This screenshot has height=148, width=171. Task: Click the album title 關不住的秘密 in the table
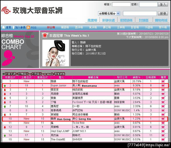point(80,81)
